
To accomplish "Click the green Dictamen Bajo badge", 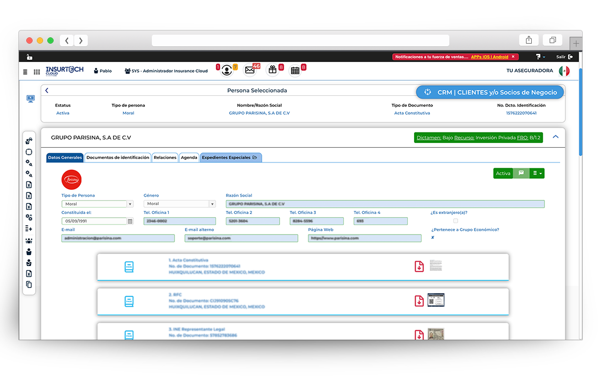I will 478,138.
